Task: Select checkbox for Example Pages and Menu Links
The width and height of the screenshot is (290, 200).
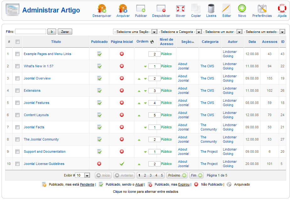Action: 17,54
